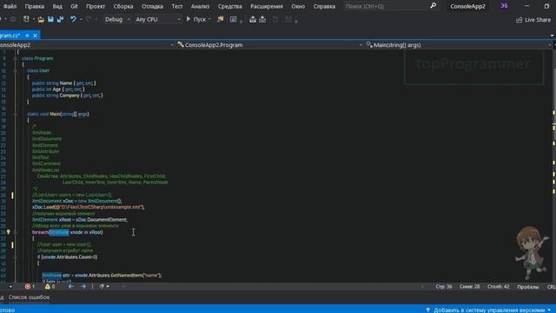Click the errors count indicator
Screen dimensions: 556x313
click(30, 287)
